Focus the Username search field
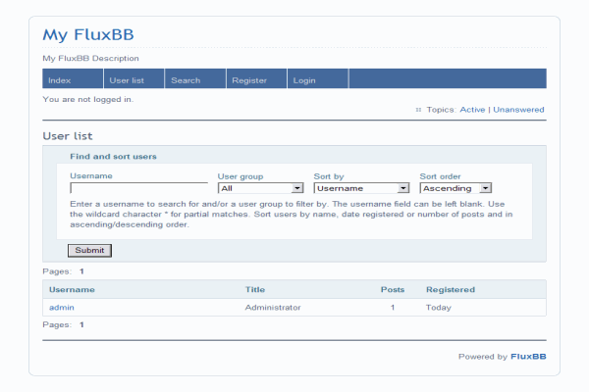The image size is (589, 392). [138, 188]
